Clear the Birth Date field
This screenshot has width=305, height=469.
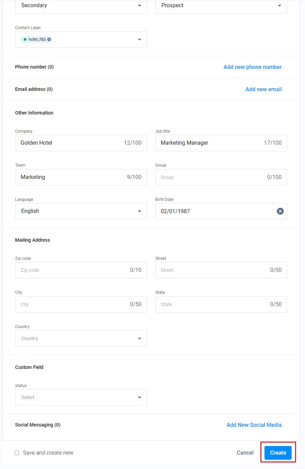coord(280,211)
